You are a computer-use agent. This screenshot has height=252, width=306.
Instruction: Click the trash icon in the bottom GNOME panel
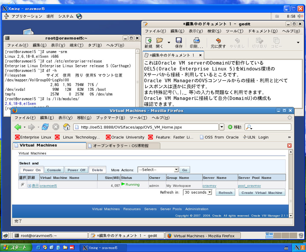pos(301,235)
